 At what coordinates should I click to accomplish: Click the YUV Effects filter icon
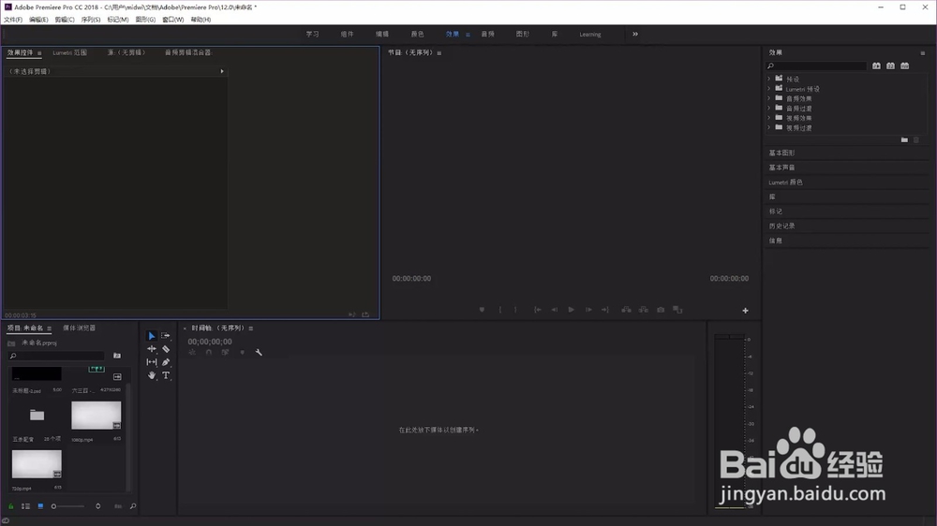pos(905,66)
